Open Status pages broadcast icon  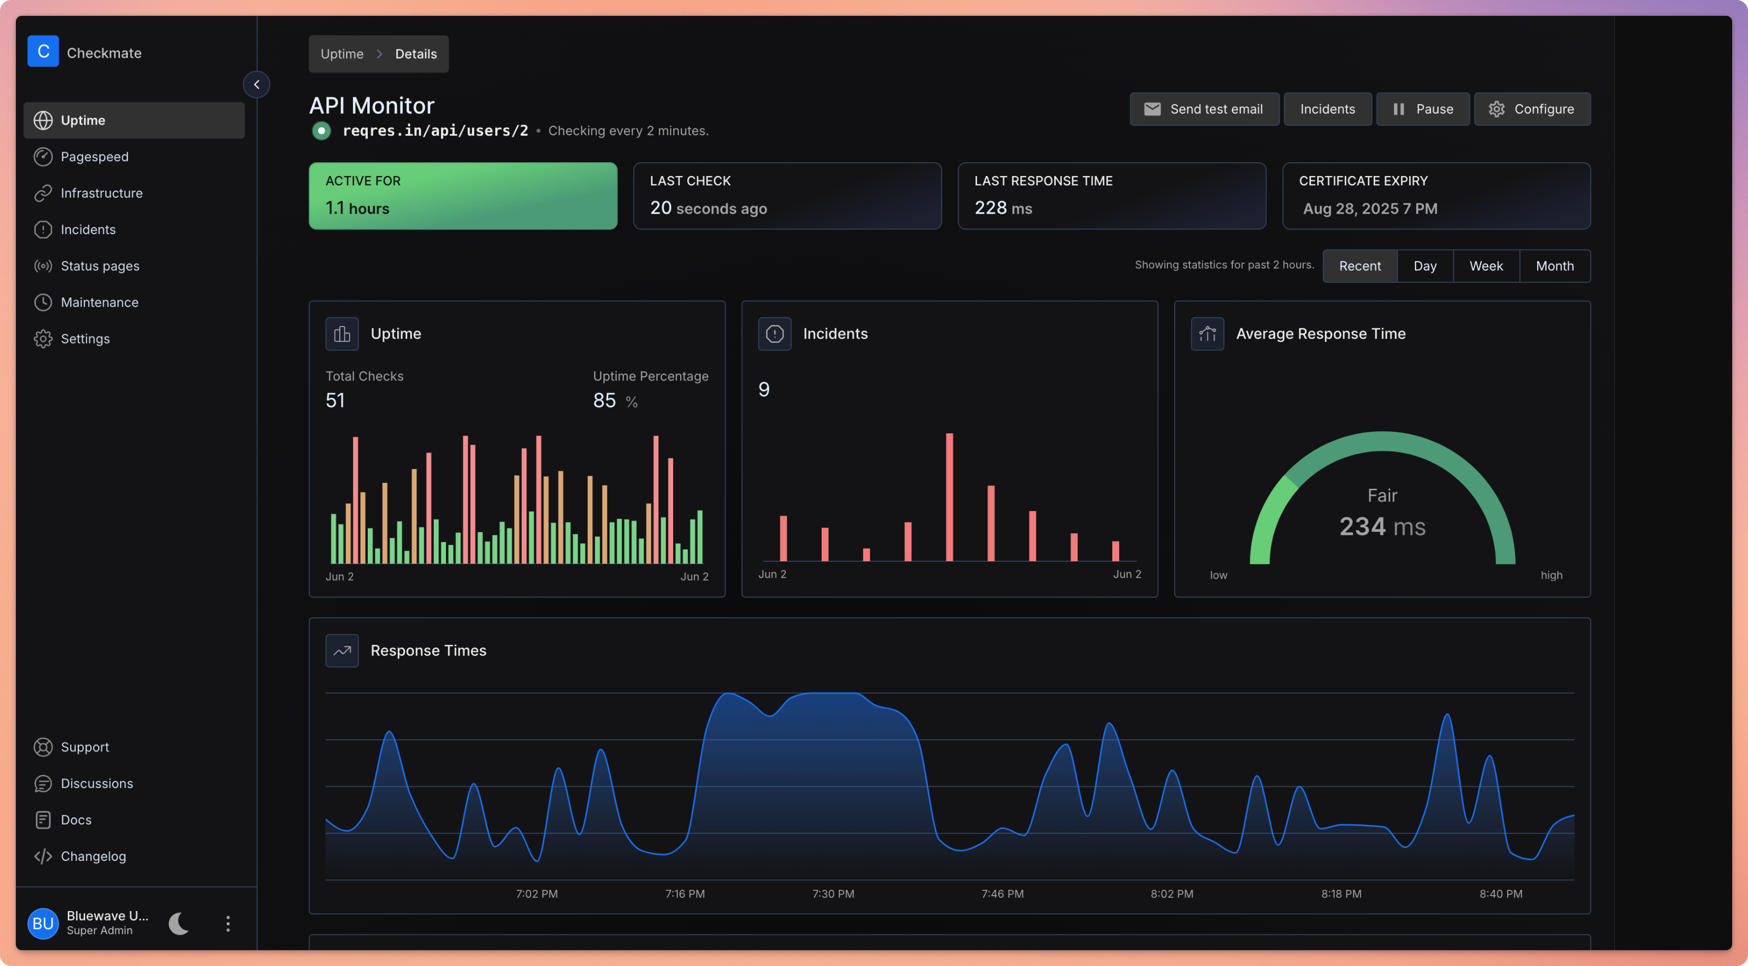[43, 266]
